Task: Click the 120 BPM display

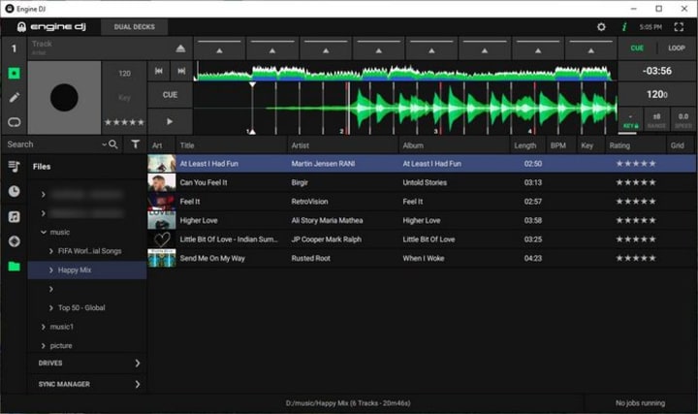Action: click(656, 94)
